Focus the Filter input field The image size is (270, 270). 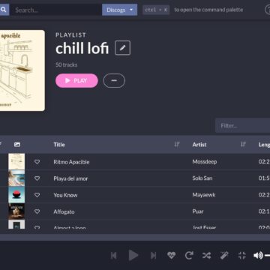coord(242,125)
